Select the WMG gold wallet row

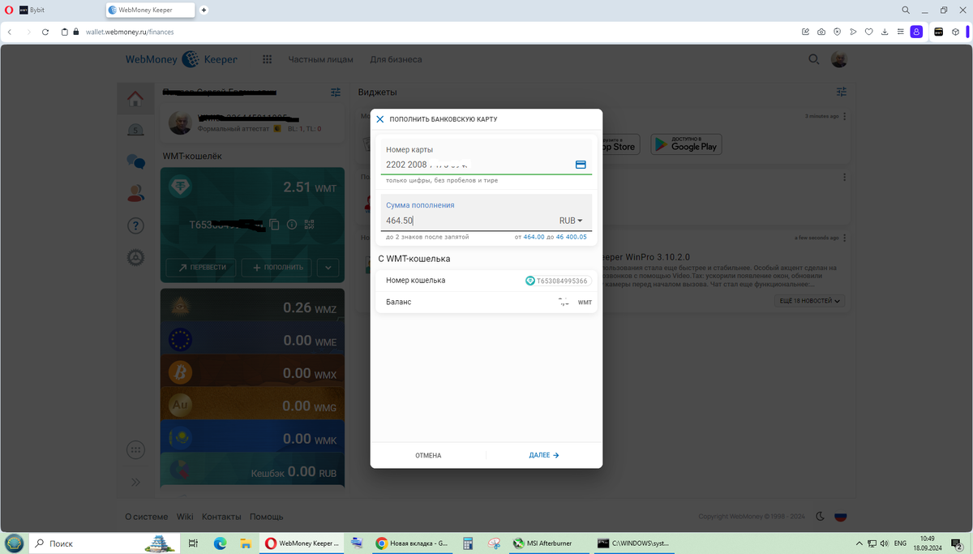(253, 406)
